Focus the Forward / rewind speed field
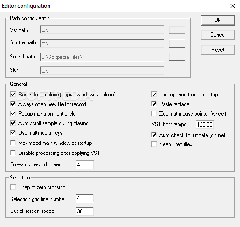The width and height of the screenshot is (240, 227). click(x=85, y=164)
